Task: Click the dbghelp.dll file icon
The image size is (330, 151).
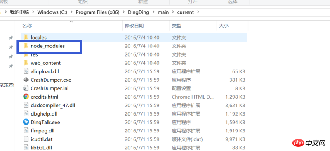Action: (26, 114)
